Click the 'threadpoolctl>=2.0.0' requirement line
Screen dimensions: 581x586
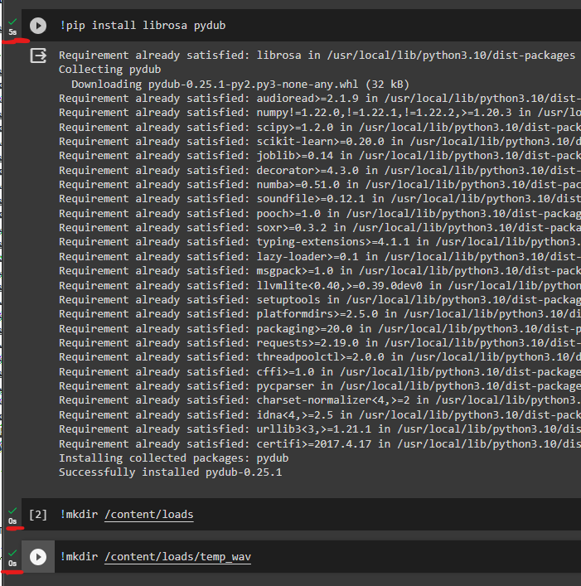320,357
